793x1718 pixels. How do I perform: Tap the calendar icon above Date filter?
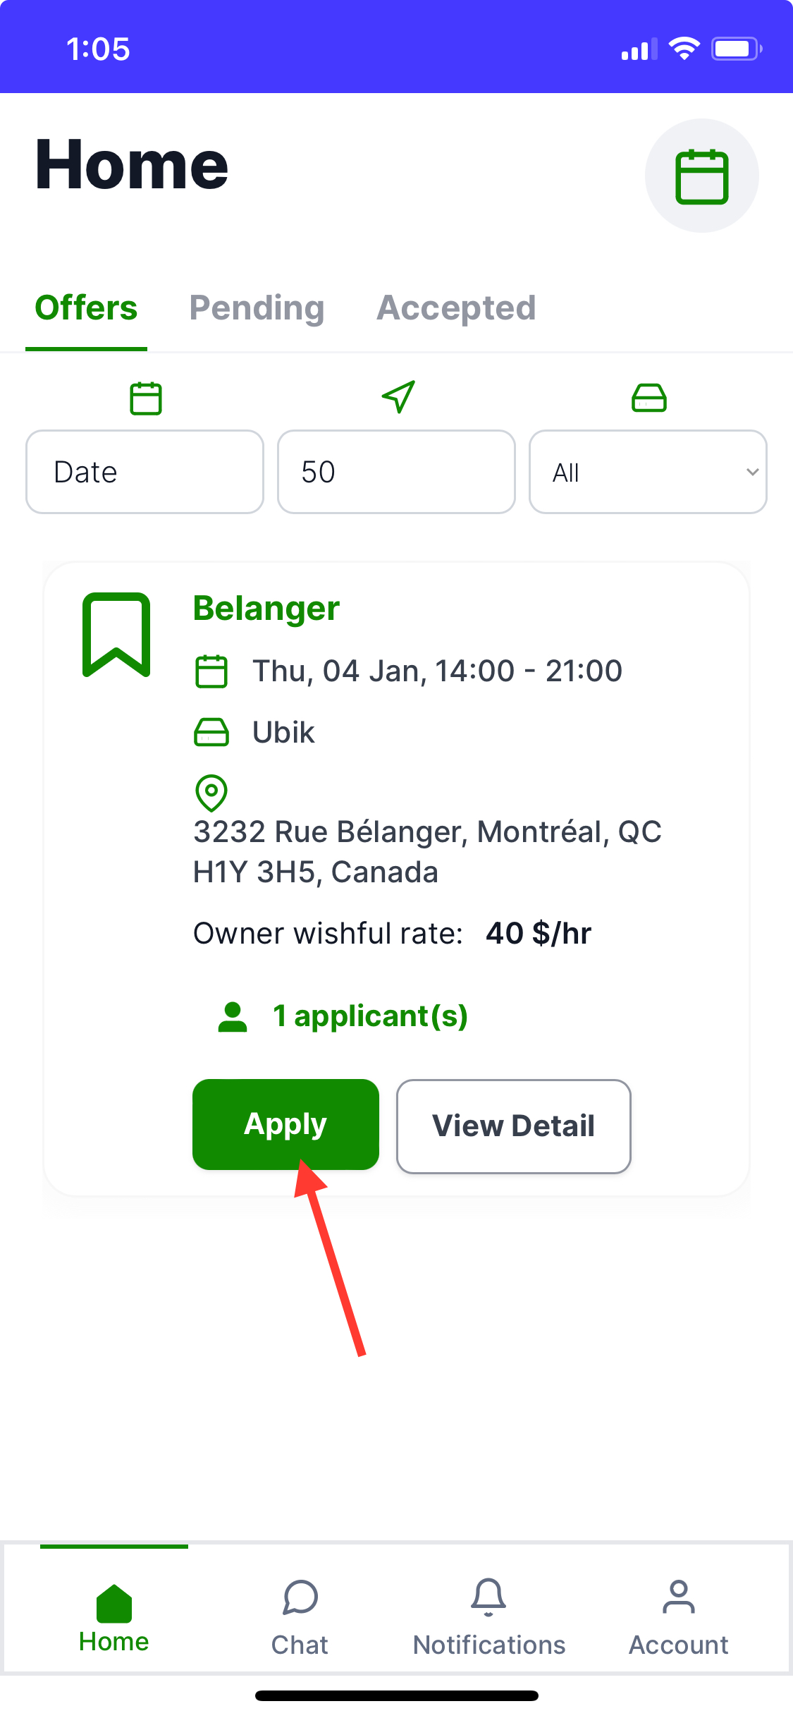(x=146, y=398)
